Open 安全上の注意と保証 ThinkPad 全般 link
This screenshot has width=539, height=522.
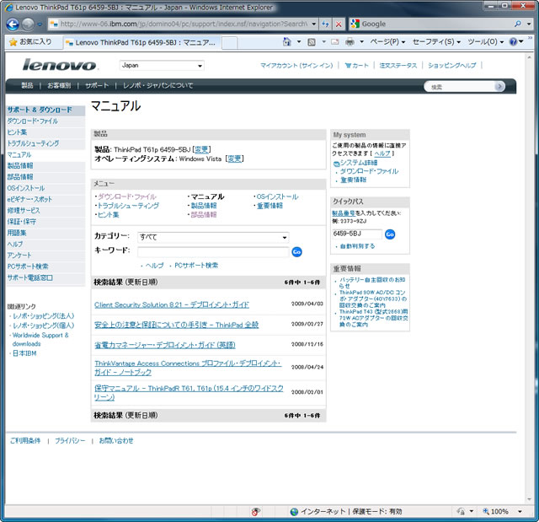(x=176, y=325)
